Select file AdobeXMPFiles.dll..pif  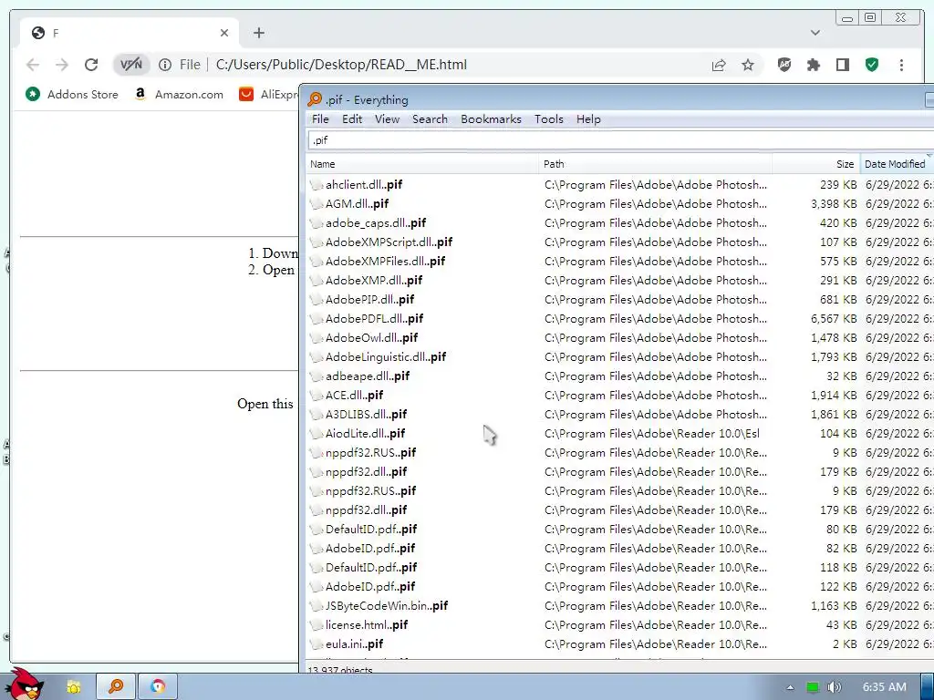click(x=385, y=261)
